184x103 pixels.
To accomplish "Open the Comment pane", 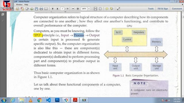I will coord(177,9).
